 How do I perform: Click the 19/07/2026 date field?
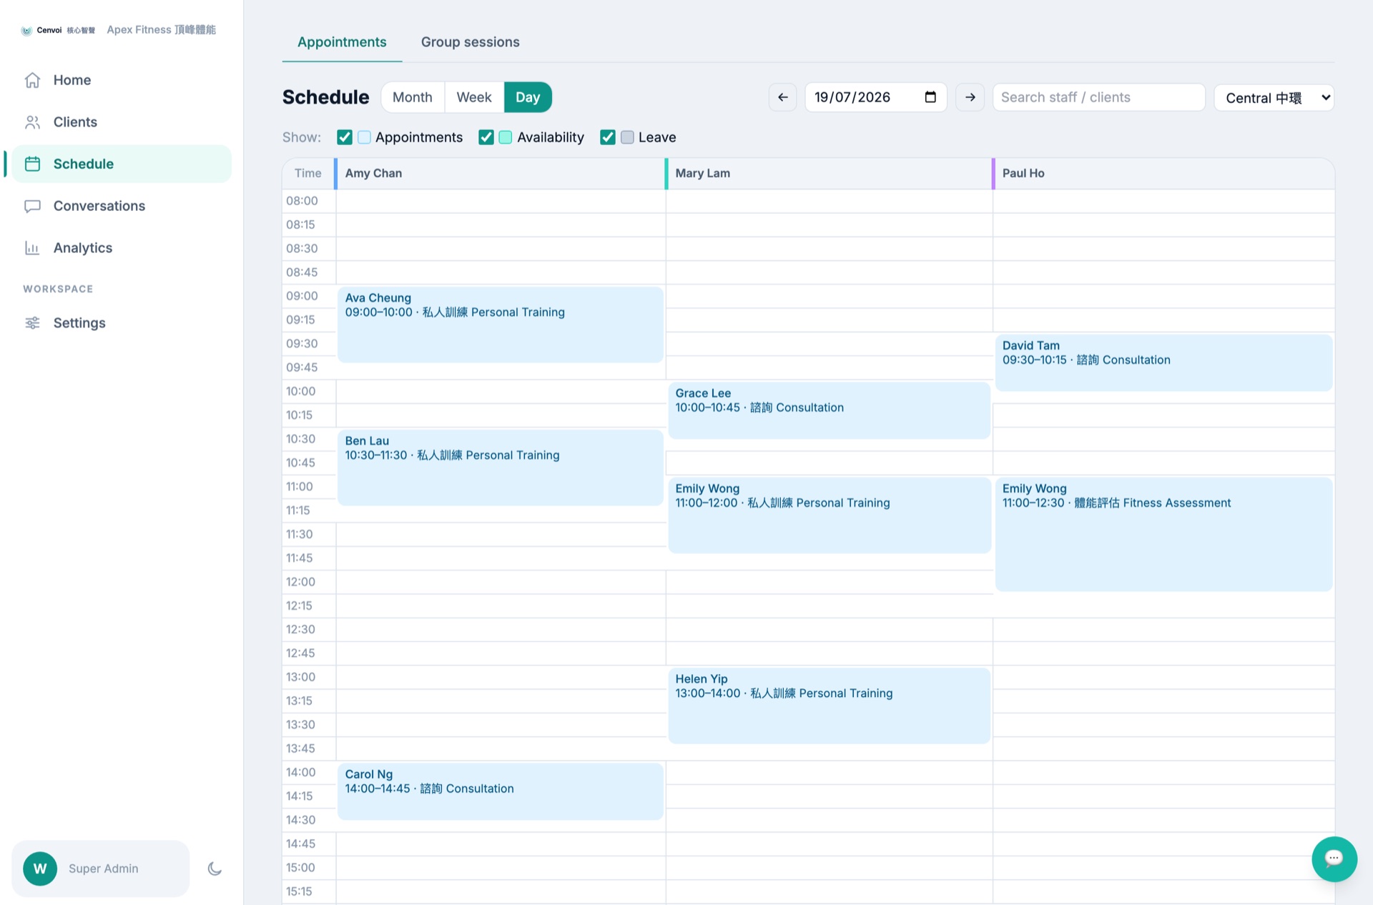[876, 97]
